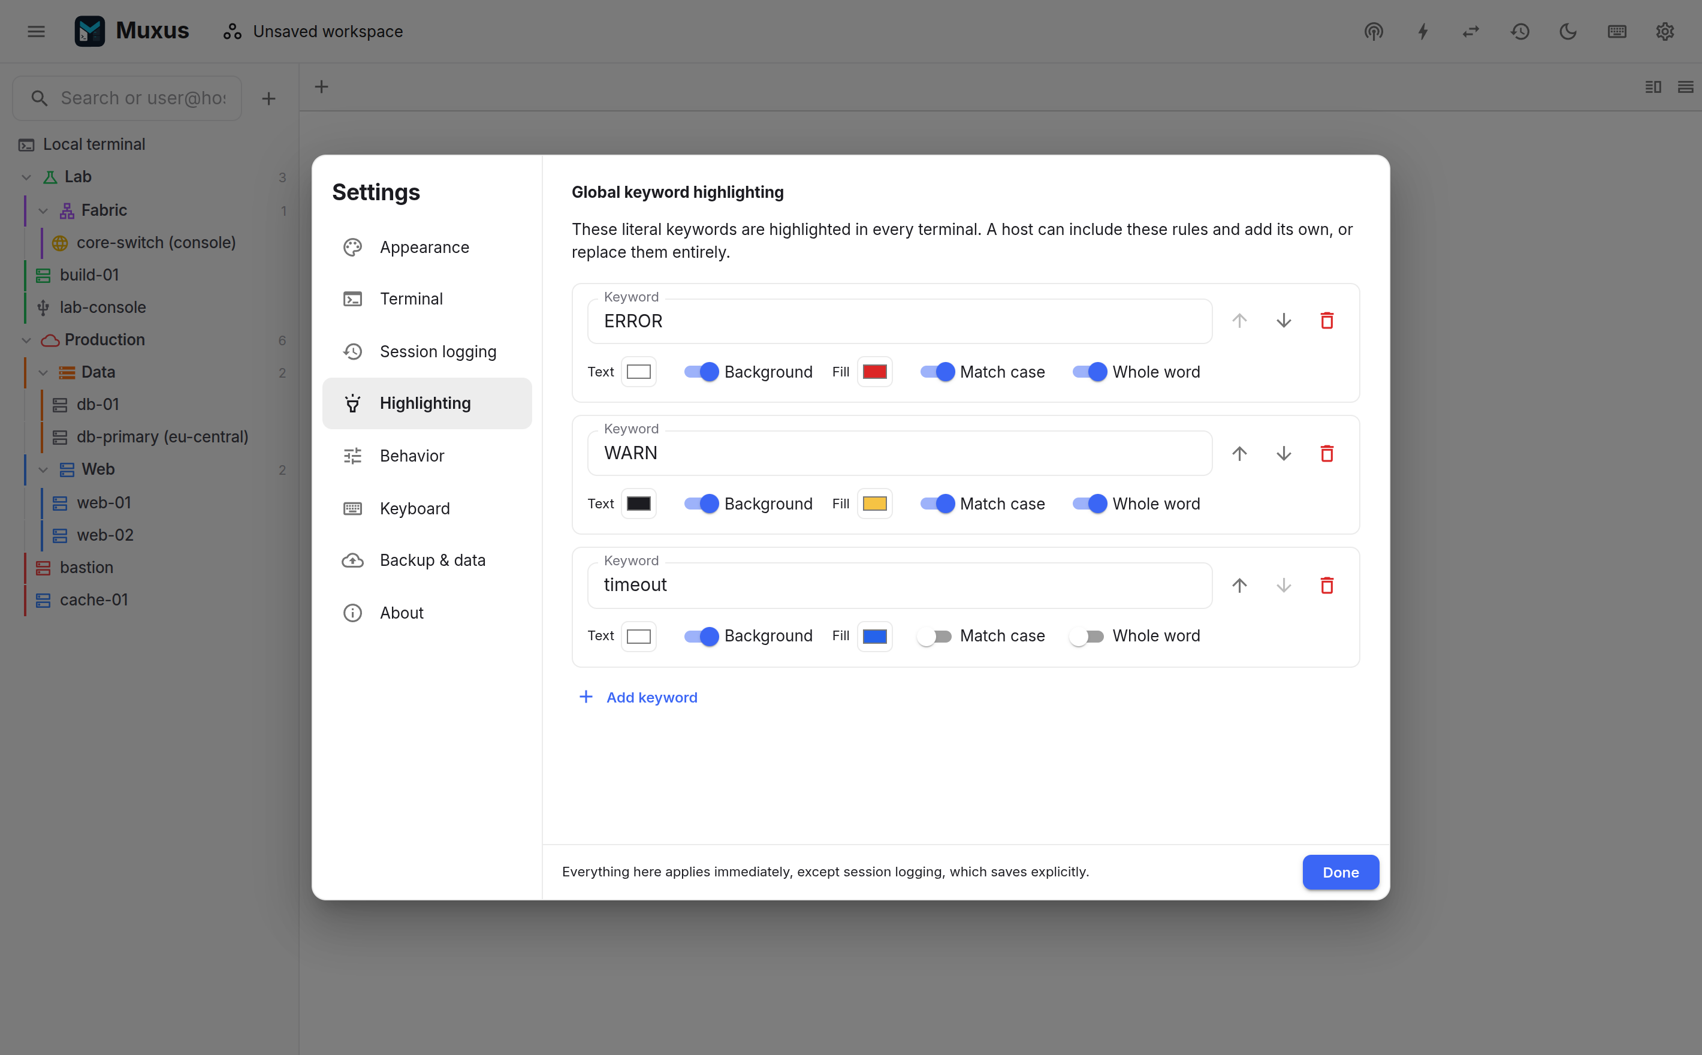This screenshot has height=1055, width=1702.
Task: Click the stacked rows layout icon
Action: click(x=1685, y=86)
